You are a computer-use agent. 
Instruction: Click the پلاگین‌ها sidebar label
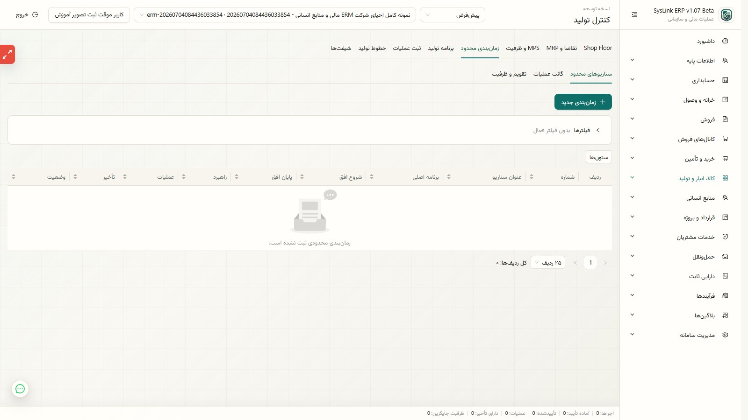click(705, 315)
